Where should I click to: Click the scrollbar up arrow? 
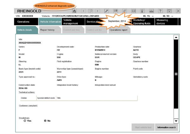click(176, 38)
